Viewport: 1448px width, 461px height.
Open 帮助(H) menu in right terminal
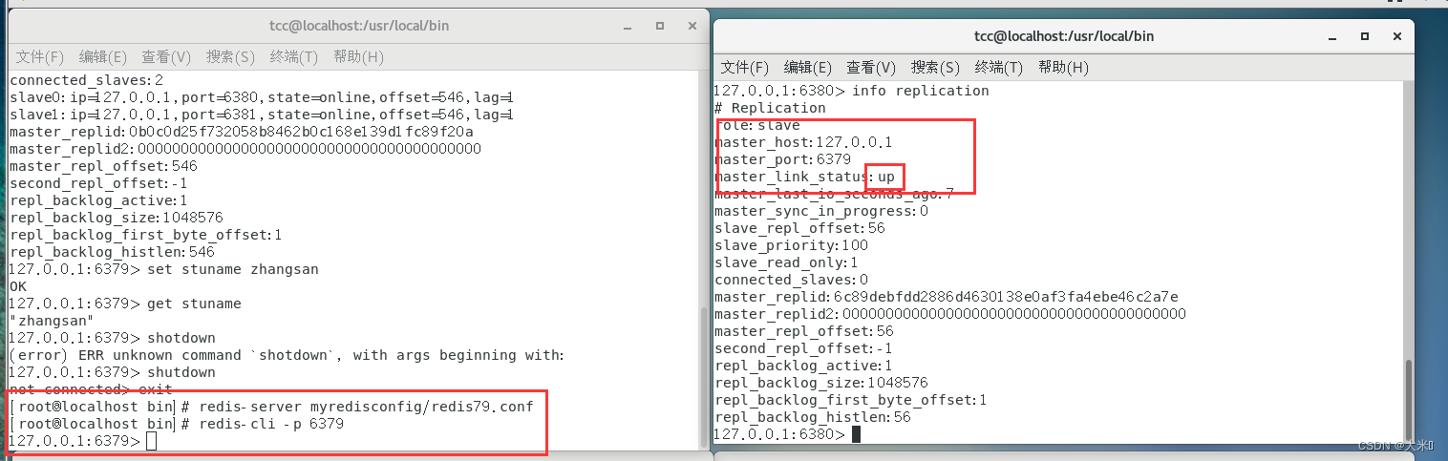pyautogui.click(x=1063, y=68)
